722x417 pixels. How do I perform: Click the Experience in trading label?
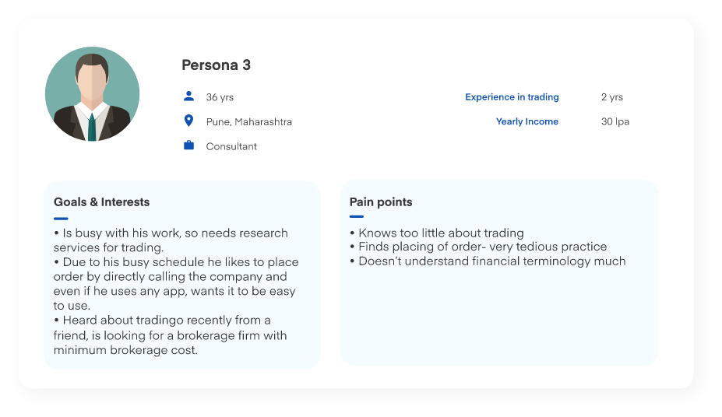[x=512, y=97]
